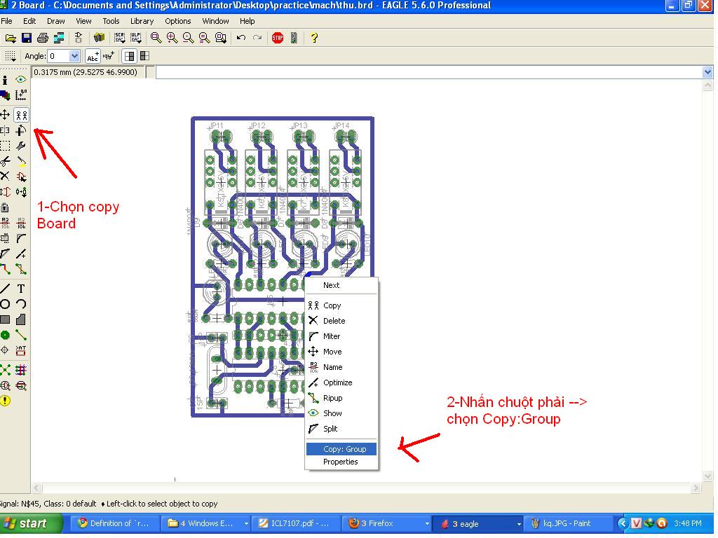Select the Route tool

[5, 269]
